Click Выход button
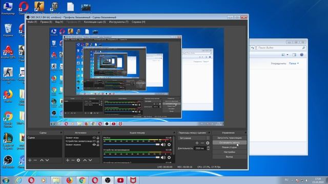This screenshot has height=184, width=328. 229,157
